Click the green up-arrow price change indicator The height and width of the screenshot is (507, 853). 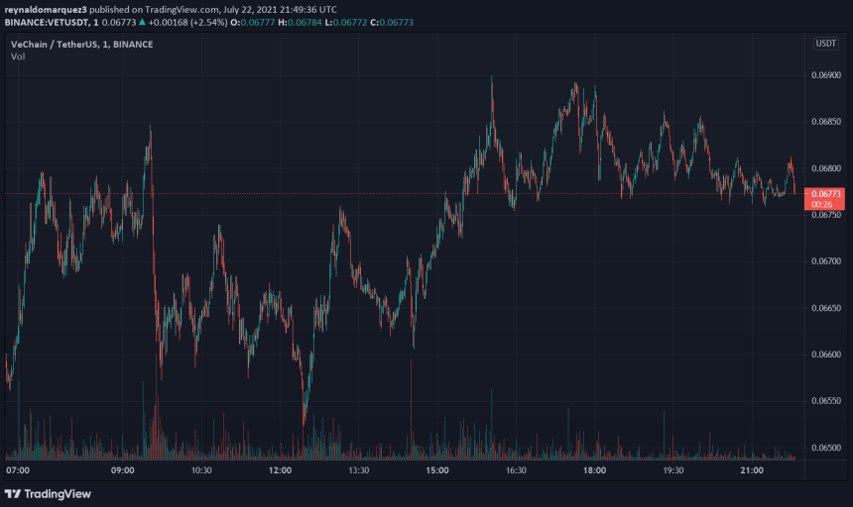[142, 20]
